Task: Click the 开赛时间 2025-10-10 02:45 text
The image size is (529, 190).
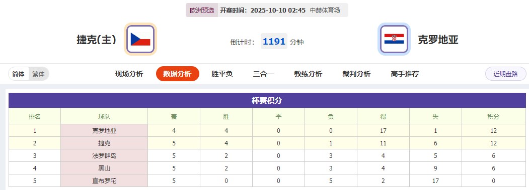Action: click(x=263, y=11)
